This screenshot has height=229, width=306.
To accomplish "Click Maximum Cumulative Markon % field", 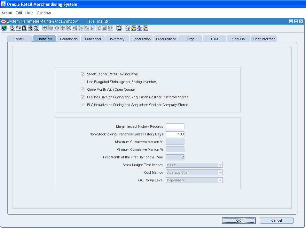I will [x=175, y=142].
